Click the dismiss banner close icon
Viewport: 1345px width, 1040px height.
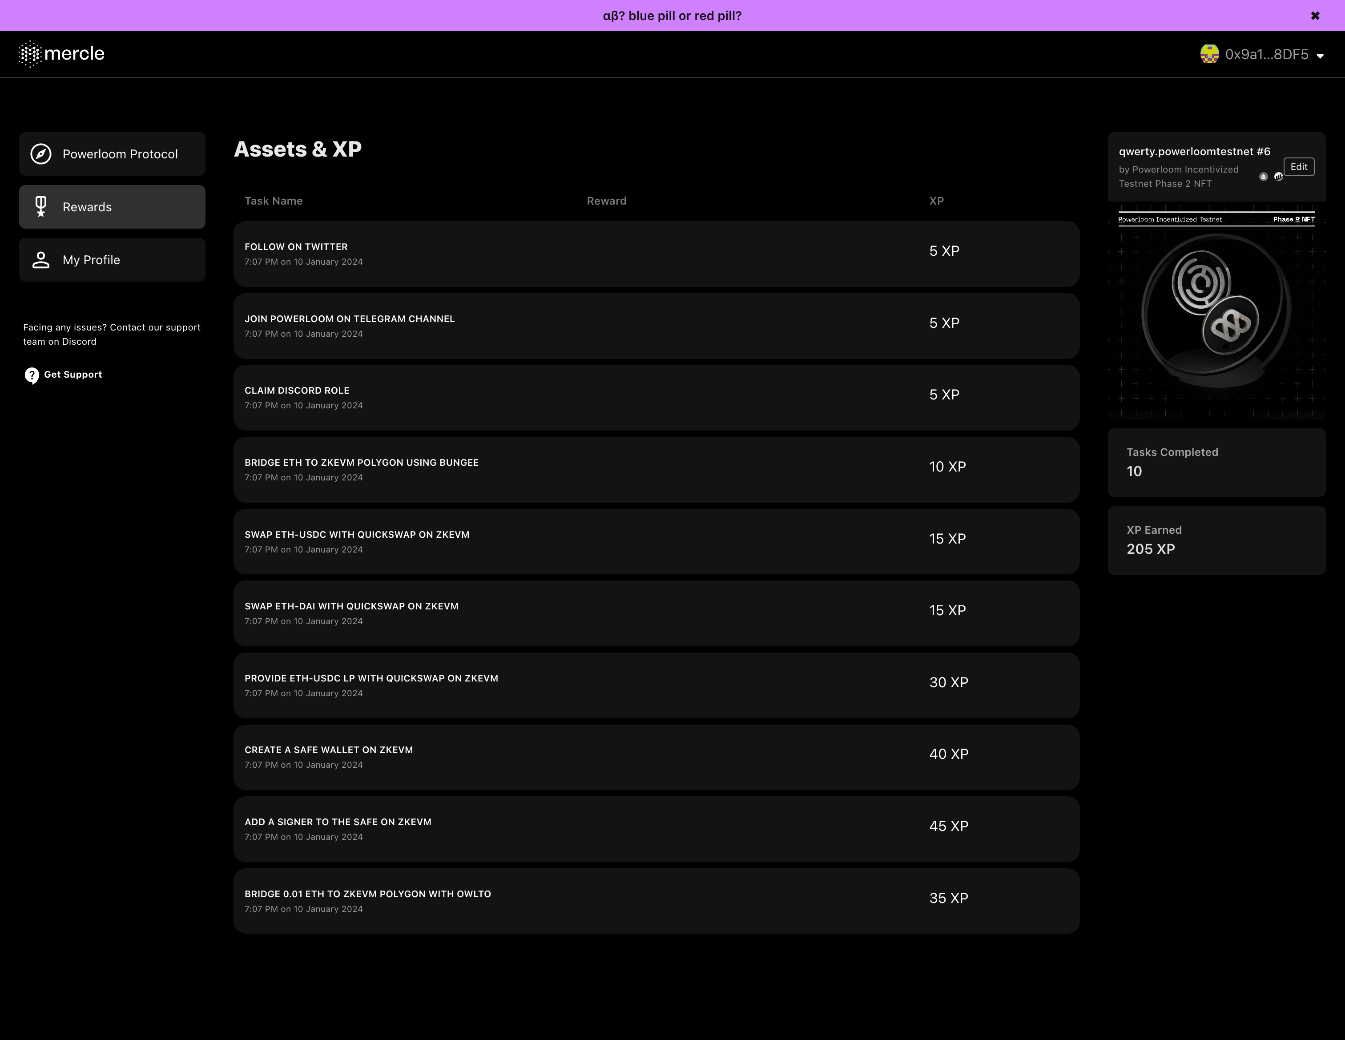click(x=1316, y=14)
